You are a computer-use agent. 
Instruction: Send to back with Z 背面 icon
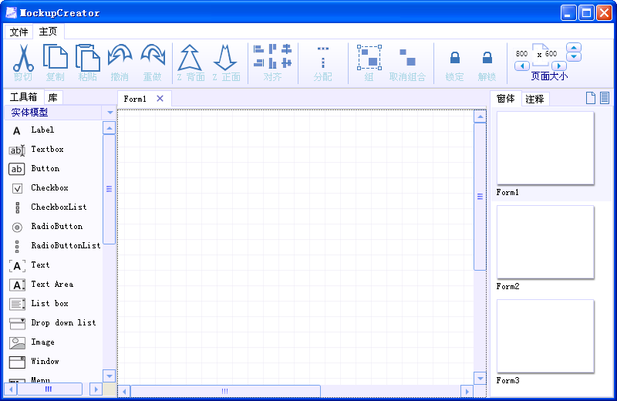[x=190, y=58]
